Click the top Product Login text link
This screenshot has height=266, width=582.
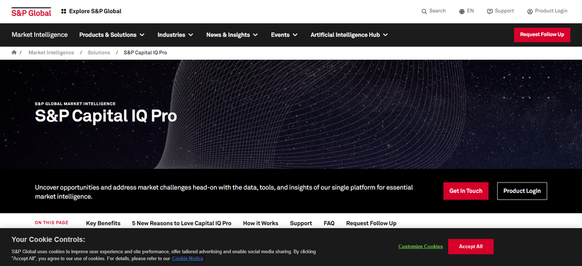pyautogui.click(x=551, y=11)
